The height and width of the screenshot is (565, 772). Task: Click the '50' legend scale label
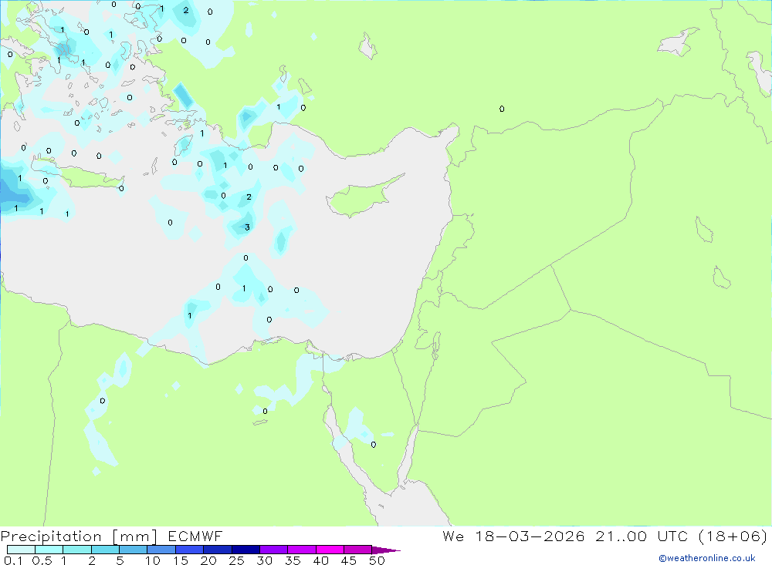pyautogui.click(x=377, y=560)
